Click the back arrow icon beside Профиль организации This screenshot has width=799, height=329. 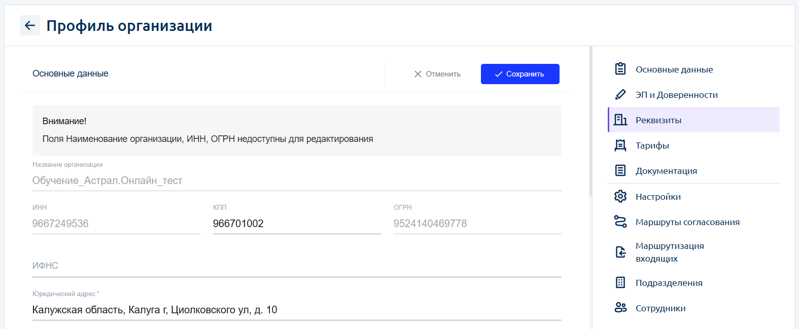pyautogui.click(x=30, y=25)
